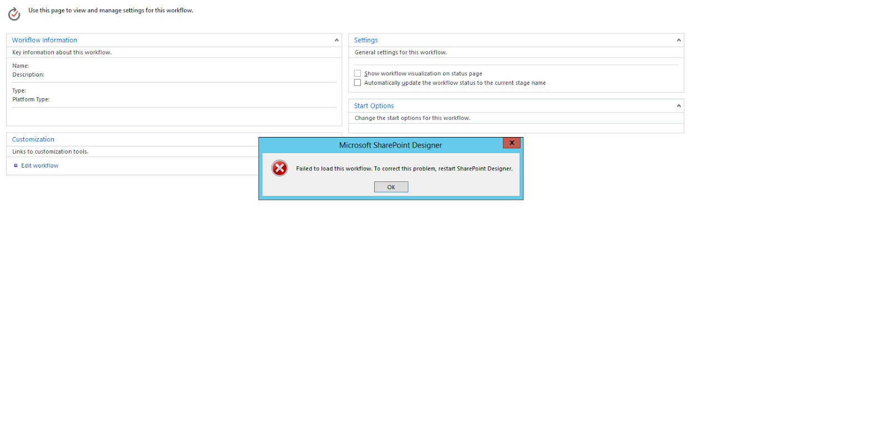This screenshot has width=887, height=426.
Task: Collapse the Settings section
Action: (x=679, y=40)
